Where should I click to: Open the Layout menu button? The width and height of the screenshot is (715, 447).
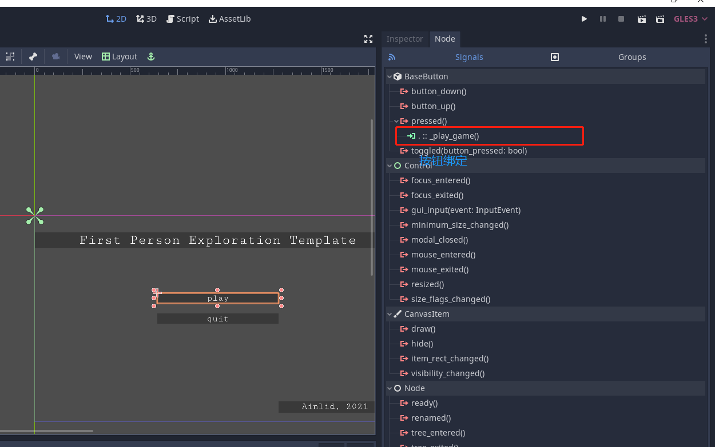[120, 57]
